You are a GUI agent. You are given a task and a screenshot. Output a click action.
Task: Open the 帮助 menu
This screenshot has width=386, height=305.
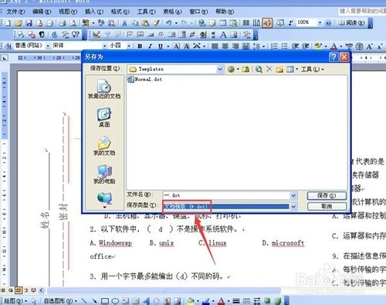[225, 12]
